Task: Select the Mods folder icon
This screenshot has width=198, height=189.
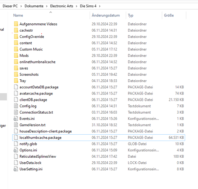Action: (x=16, y=55)
